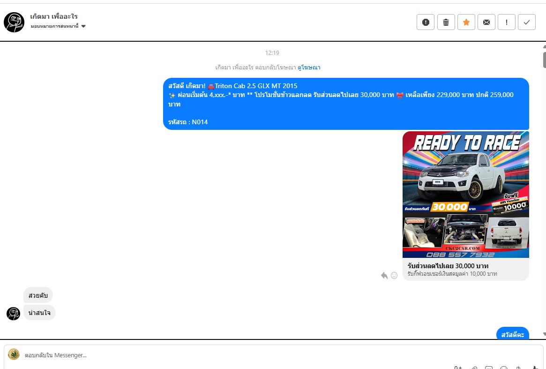Delete conversation using trash can icon
Screen dimensions: 546x369
point(446,23)
